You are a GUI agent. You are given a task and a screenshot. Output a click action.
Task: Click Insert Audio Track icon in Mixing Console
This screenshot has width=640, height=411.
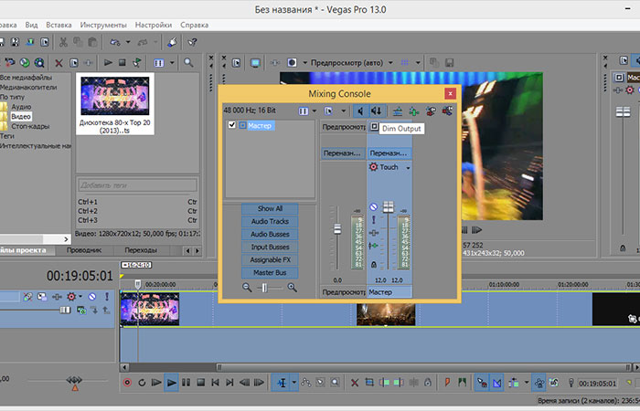[x=397, y=111]
